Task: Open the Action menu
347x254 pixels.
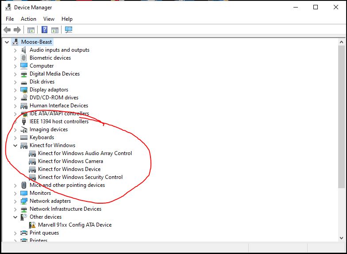Action: point(28,19)
